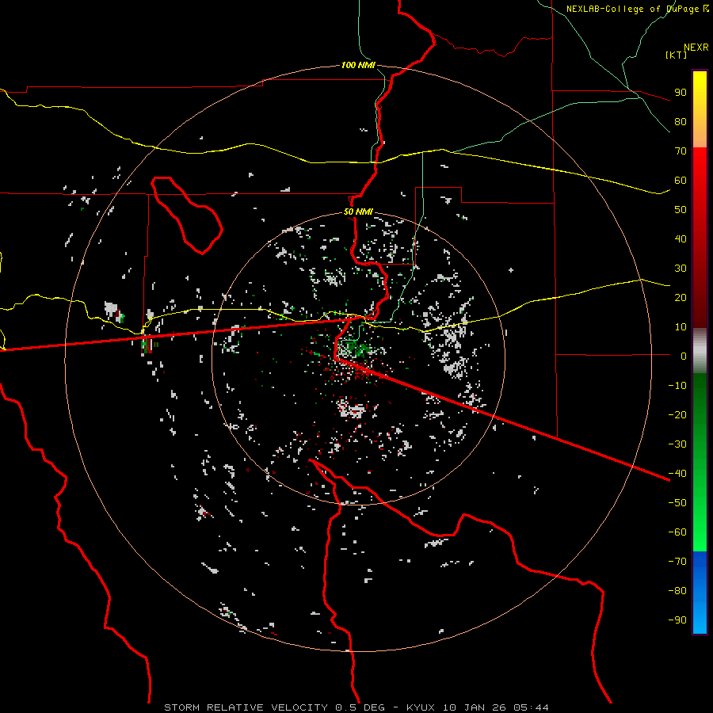Click the -60 value on the velocity scale
This screenshot has width=713, height=713.
coord(677,532)
